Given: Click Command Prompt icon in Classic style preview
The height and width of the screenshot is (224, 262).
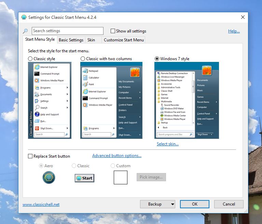Looking at the screenshot, I should pos(37,74).
